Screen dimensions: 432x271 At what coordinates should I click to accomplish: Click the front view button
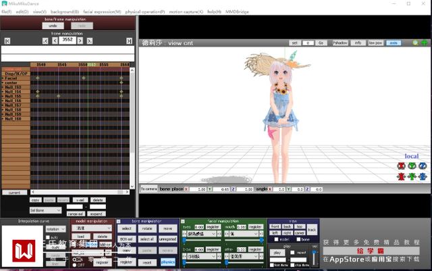click(x=275, y=226)
